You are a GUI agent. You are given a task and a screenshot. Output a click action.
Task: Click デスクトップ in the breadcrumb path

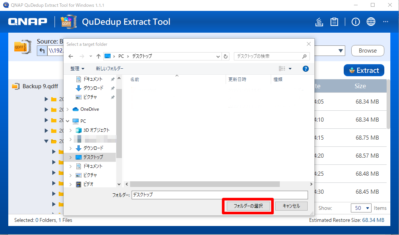[142, 56]
